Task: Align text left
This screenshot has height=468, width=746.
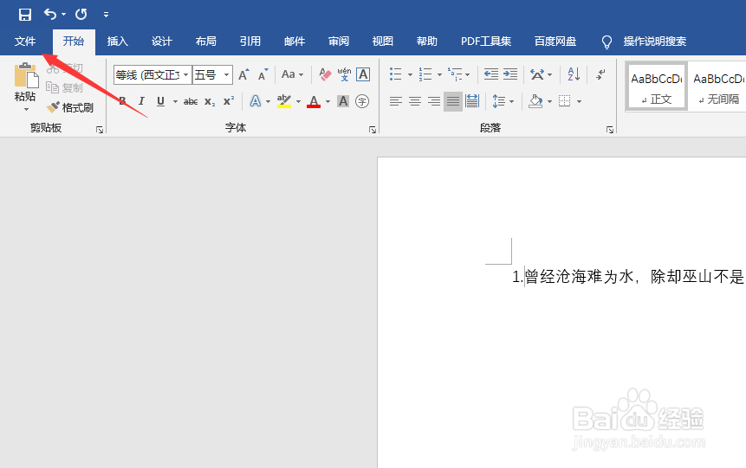Action: pos(396,101)
